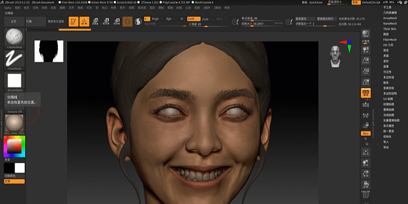Screen dimensions: 408x204
Task: Expand the HD 几何 section
Action: click(x=388, y=45)
